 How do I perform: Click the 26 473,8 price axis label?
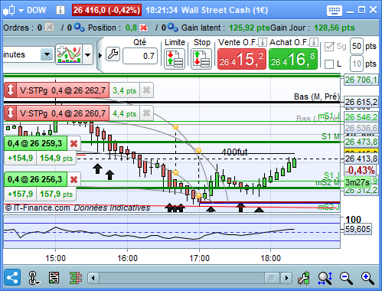(x=361, y=142)
